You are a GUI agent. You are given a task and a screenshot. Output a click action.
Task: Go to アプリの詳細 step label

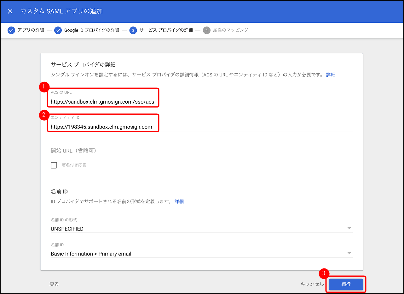[31, 30]
